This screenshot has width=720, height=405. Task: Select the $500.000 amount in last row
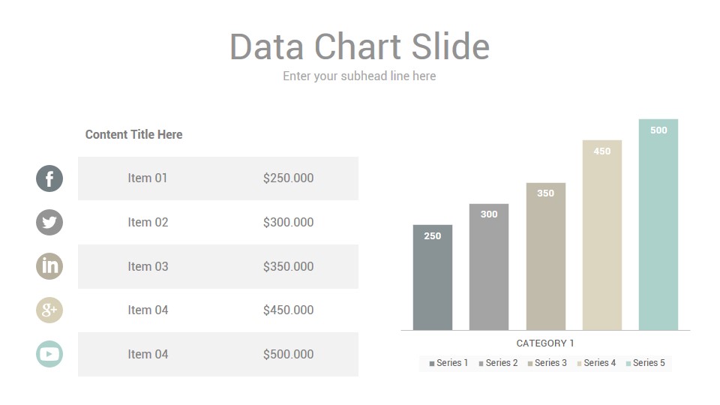click(x=288, y=354)
